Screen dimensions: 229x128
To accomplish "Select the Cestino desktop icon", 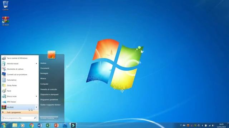I will coord(6,6).
